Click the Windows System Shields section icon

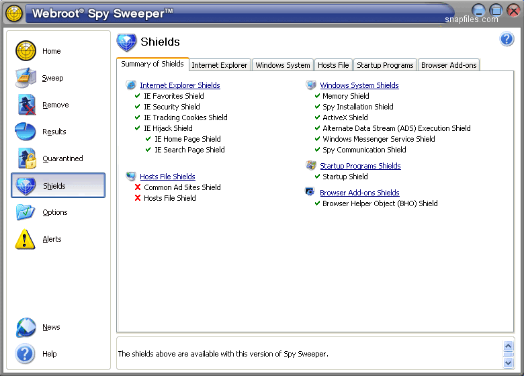coord(311,85)
